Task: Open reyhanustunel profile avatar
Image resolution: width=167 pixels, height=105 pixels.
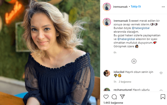Action: pos(107,91)
